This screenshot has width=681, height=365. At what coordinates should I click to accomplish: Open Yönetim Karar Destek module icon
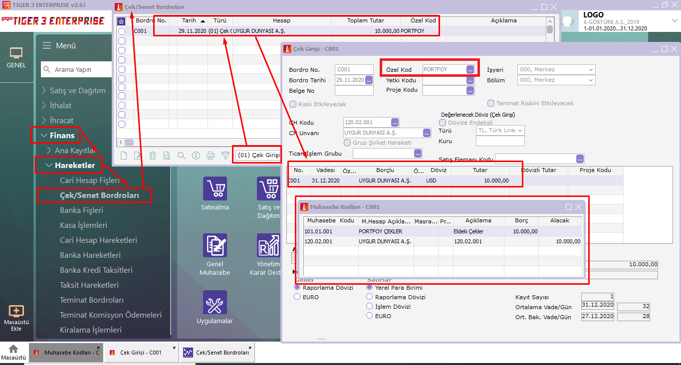pyautogui.click(x=269, y=245)
